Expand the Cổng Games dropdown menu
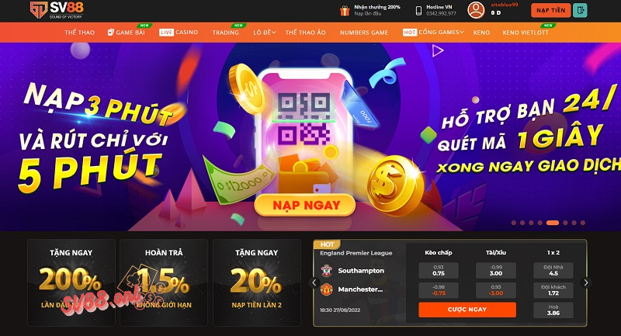The width and height of the screenshot is (621, 336). [433, 32]
